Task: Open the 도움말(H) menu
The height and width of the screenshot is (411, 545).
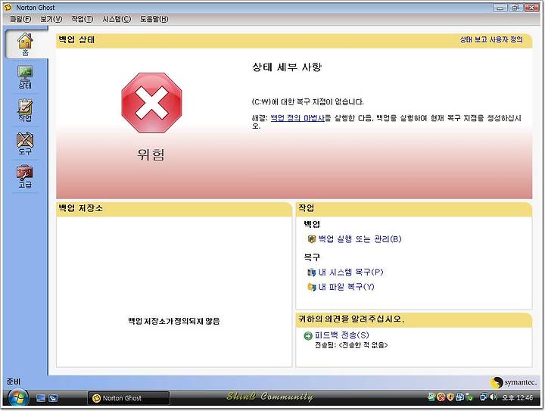Action: 154,19
